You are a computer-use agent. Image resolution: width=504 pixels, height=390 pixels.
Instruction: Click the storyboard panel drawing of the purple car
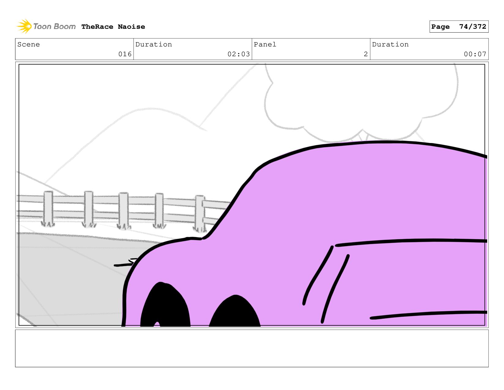click(x=252, y=195)
